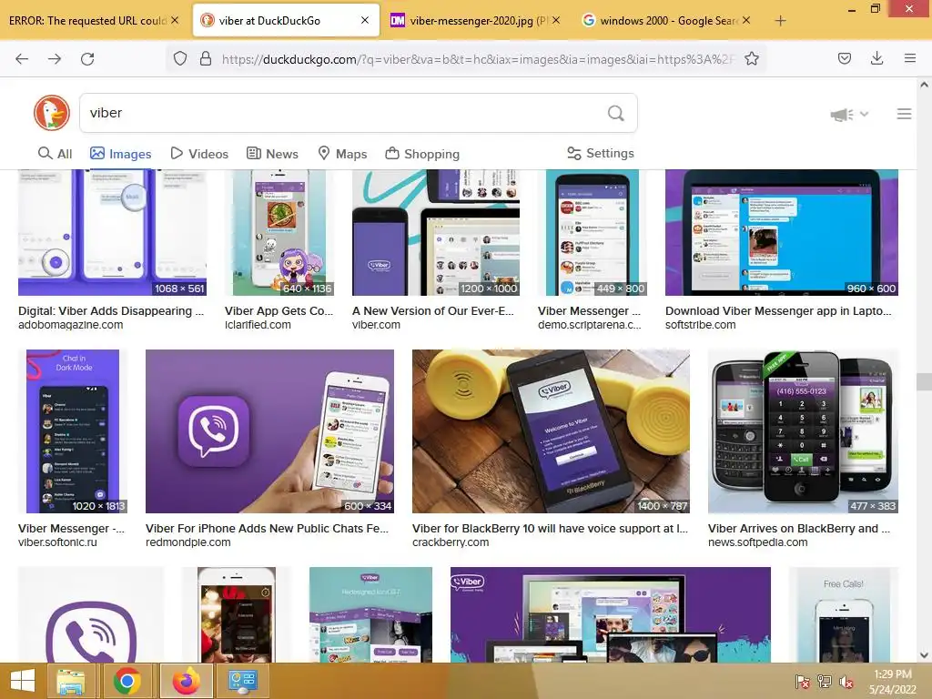Open the Firefox application menu
Screen dimensions: 932x699
pyautogui.click(x=909, y=58)
